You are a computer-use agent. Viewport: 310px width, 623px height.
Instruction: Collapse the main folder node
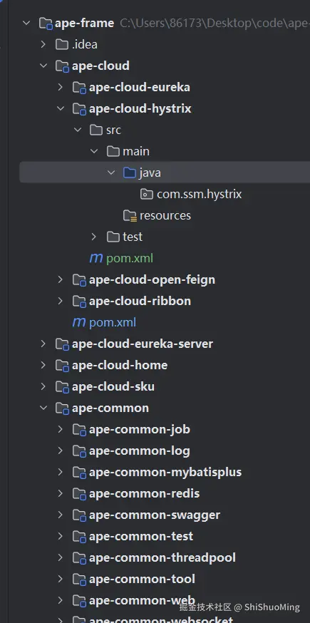coord(94,151)
